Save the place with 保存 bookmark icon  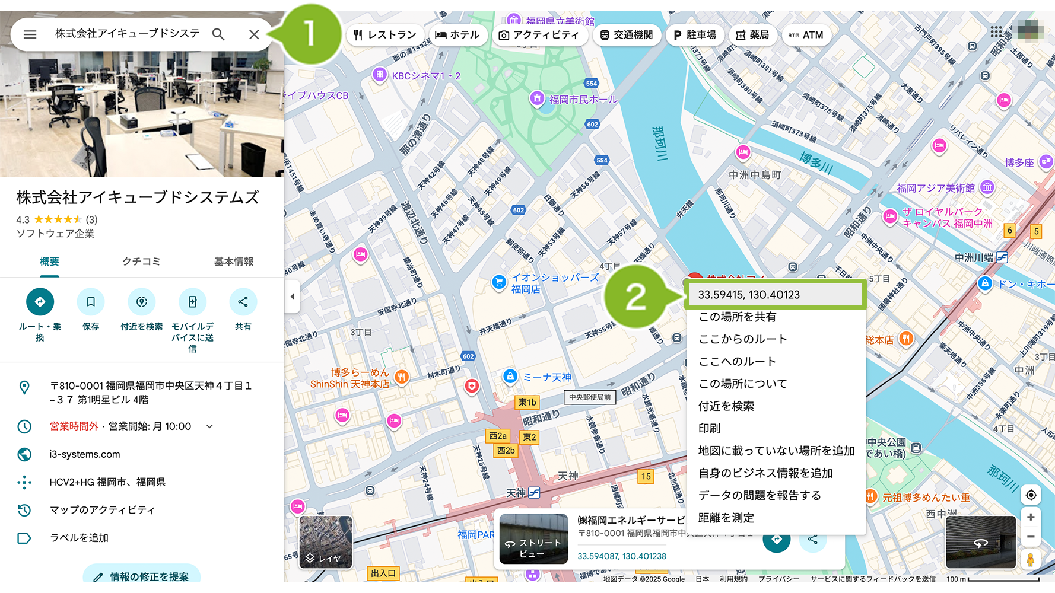tap(91, 302)
